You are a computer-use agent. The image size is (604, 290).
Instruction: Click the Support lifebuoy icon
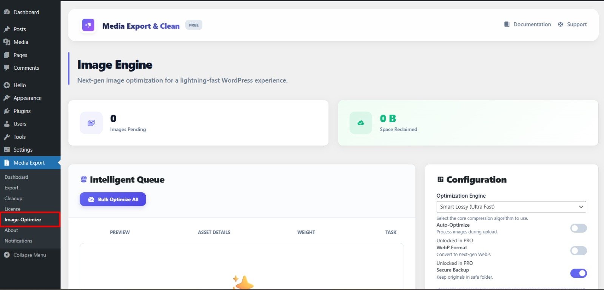tap(560, 24)
